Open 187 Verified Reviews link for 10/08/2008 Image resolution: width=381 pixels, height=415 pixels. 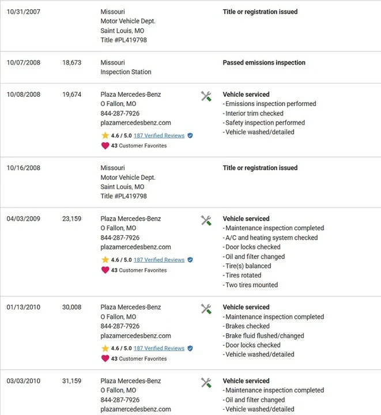159,135
